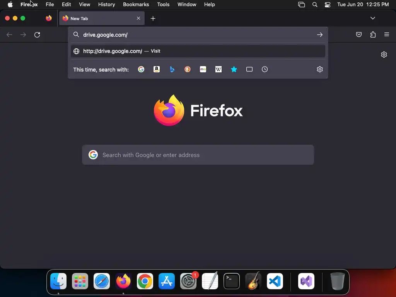Open the File menu
Screen dimensions: 396x297
click(x=50, y=4)
